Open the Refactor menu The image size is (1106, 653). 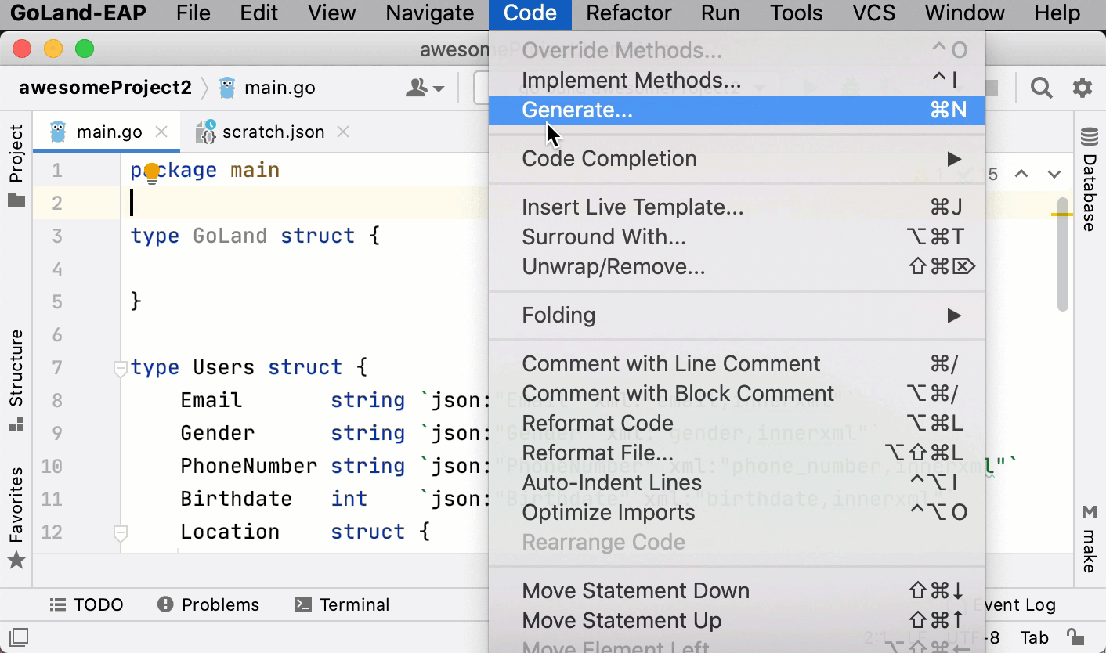pyautogui.click(x=627, y=13)
